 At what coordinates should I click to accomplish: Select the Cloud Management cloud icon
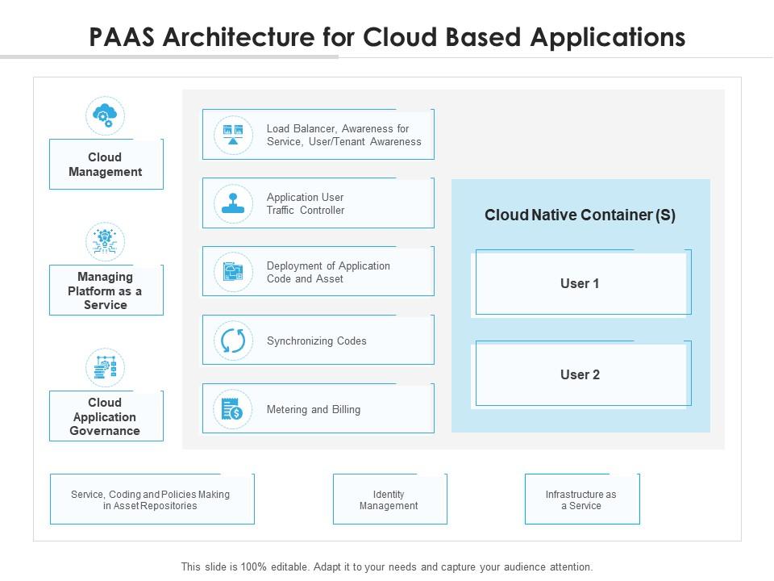tap(105, 115)
